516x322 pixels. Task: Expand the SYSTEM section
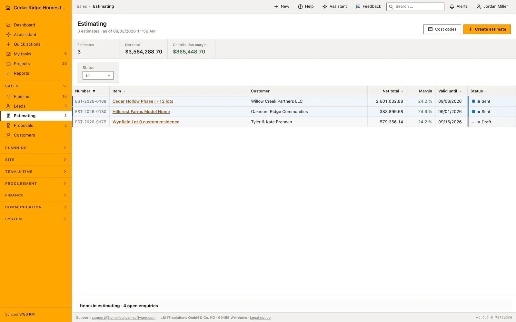click(36, 219)
